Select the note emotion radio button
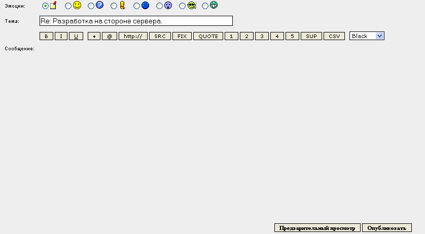The width and height of the screenshot is (425, 234). 45,6
